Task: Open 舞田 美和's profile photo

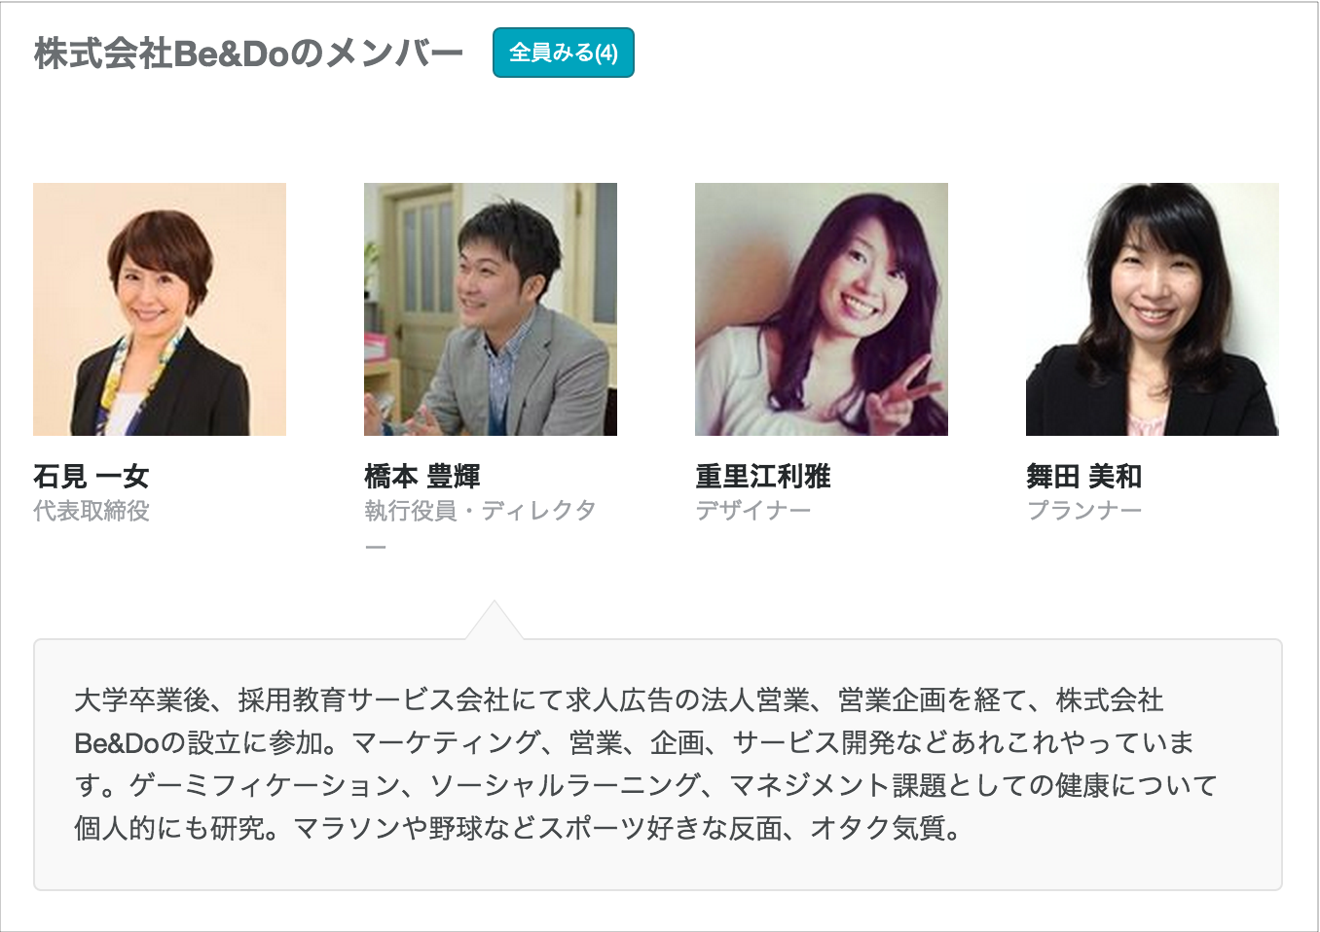Action: click(1153, 309)
